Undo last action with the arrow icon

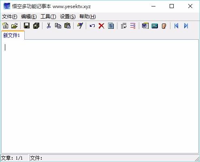pyautogui.click(x=92, y=26)
